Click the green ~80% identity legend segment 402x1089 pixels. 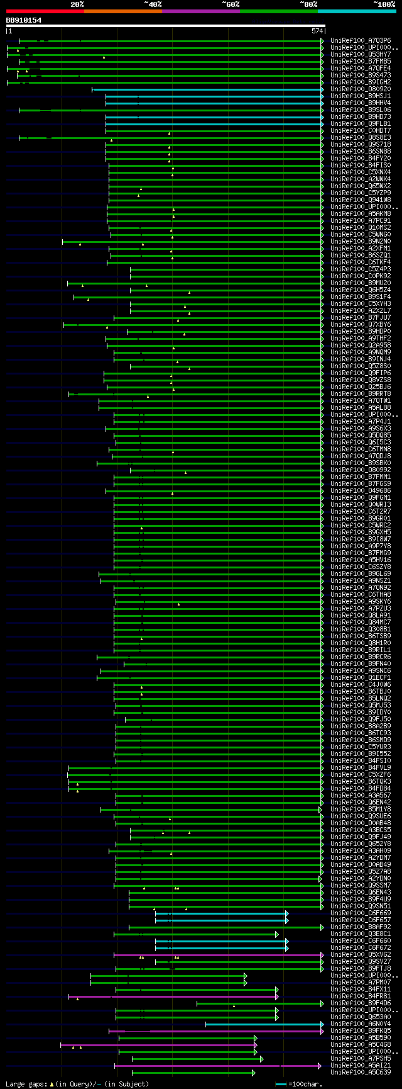pyautogui.click(x=278, y=11)
